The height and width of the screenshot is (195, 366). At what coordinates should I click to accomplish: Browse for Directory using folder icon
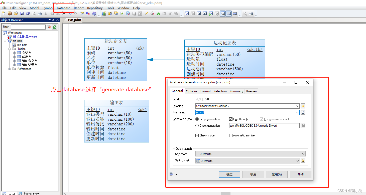[x=303, y=106]
